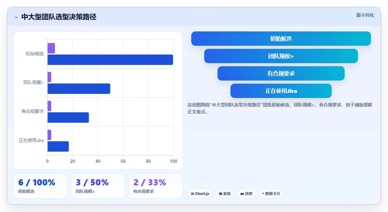This screenshot has height=212, width=388.
Task: Click the purple bar for 有合规要求
Action: pyautogui.click(x=49, y=106)
